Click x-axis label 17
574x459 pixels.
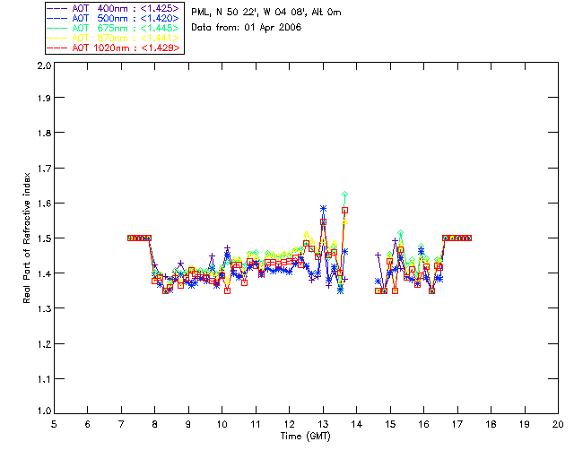pyautogui.click(x=457, y=424)
